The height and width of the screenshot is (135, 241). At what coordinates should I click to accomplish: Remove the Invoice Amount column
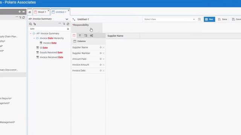pyautogui.click(x=104, y=65)
